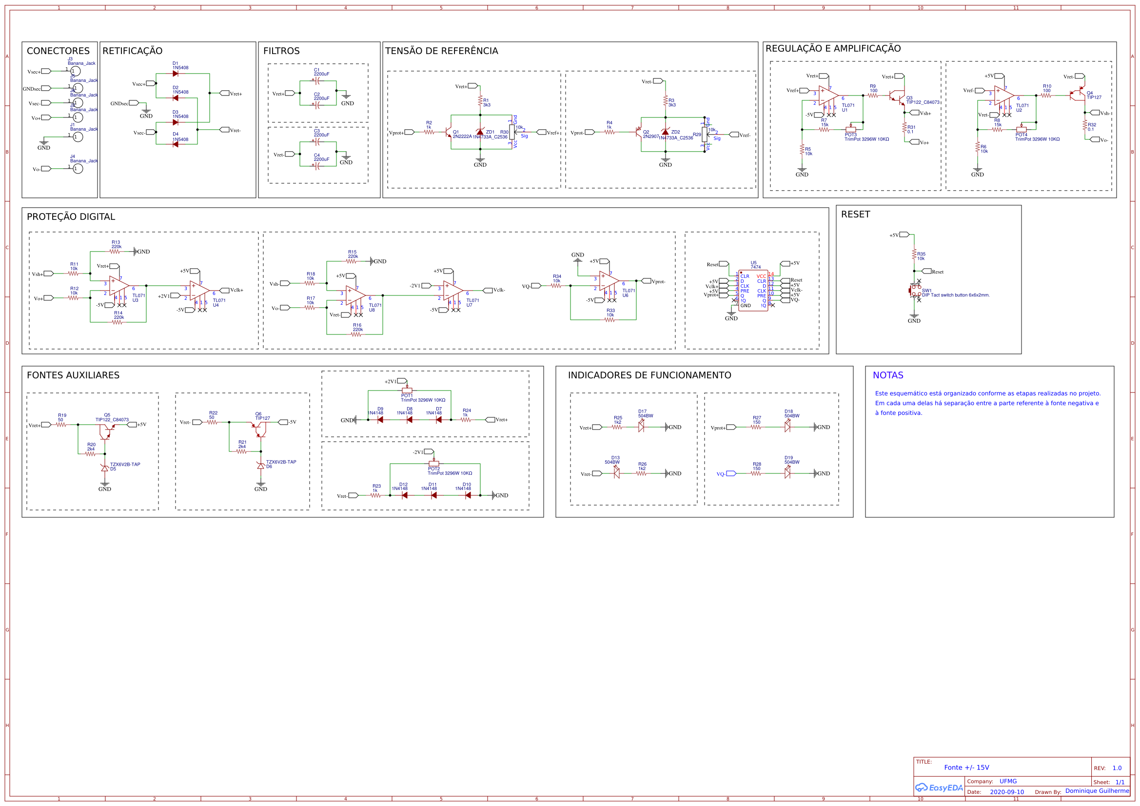The image size is (1140, 806).
Task: Toggle SW1 DIP tact switch button
Action: [x=915, y=292]
